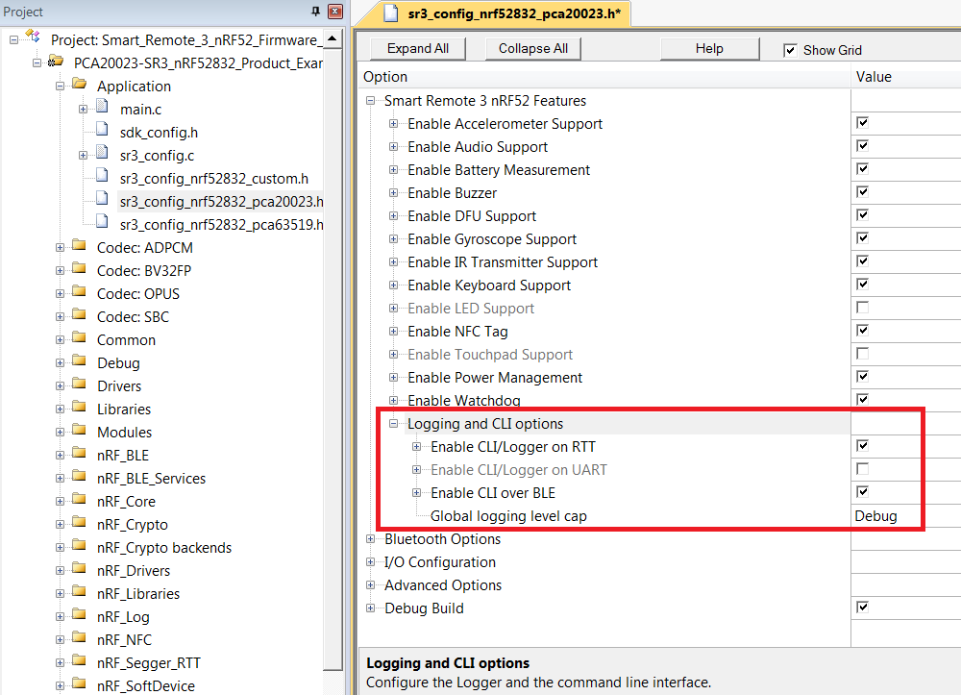This screenshot has width=961, height=695.
Task: Enable the LED Support checkbox
Action: tap(862, 307)
